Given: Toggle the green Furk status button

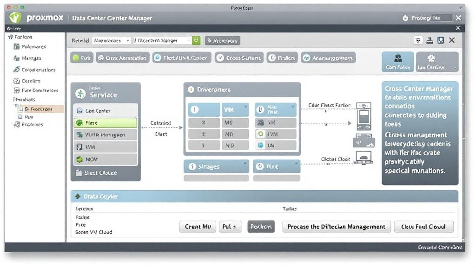Looking at the screenshot, I should click(81, 58).
